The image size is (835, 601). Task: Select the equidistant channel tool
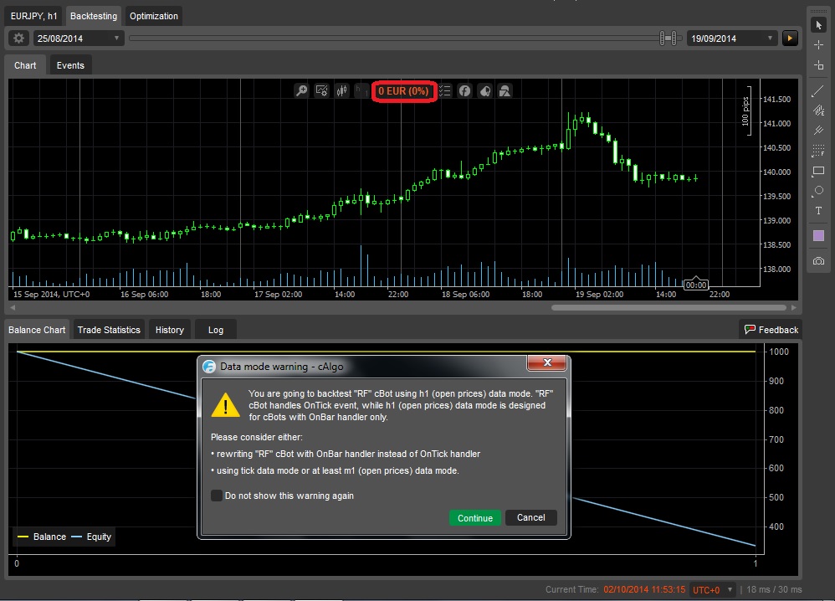[x=818, y=110]
